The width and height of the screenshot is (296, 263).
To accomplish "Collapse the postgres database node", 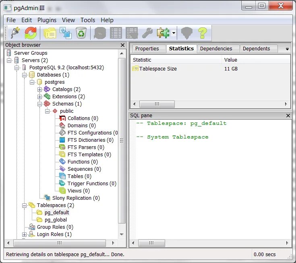I will [32, 82].
